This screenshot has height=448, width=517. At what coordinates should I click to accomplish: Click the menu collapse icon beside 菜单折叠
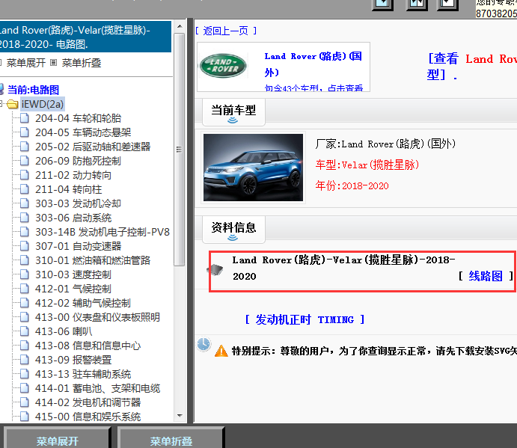click(54, 63)
